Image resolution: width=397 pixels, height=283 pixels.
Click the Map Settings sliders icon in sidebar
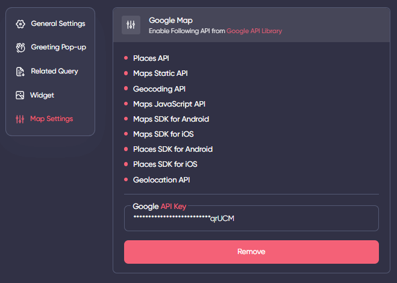pyautogui.click(x=20, y=119)
